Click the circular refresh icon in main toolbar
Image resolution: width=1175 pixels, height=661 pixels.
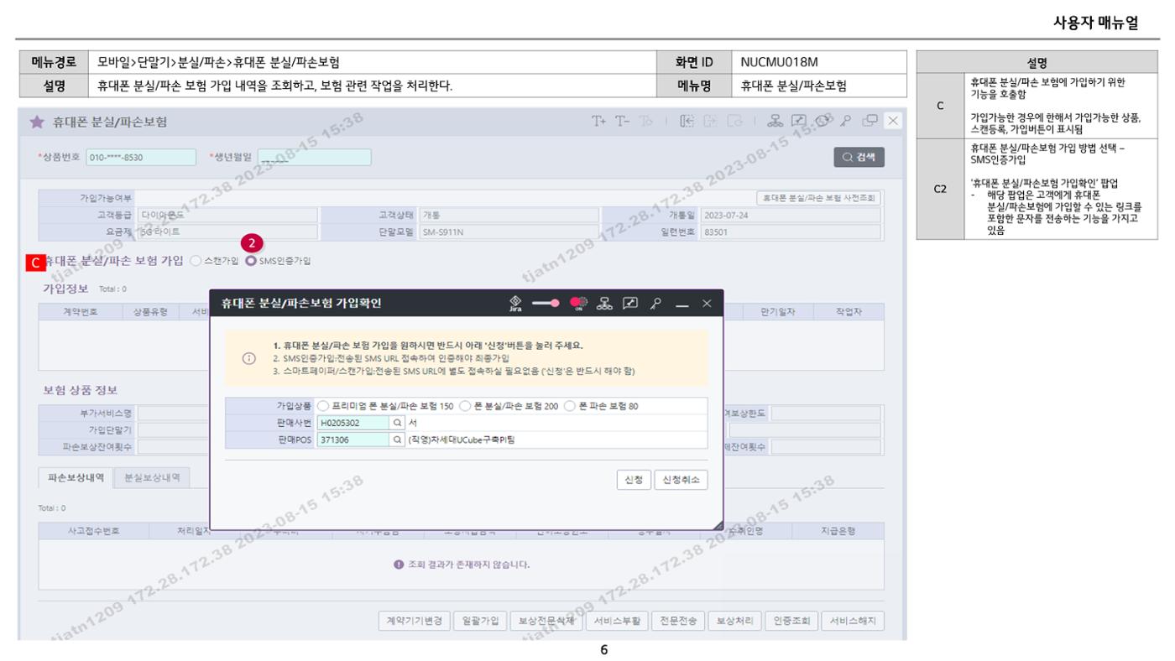(x=823, y=121)
